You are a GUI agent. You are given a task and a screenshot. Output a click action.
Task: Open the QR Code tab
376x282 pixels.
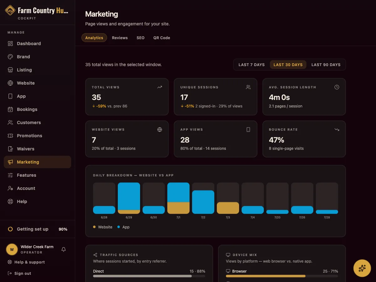[x=162, y=38]
